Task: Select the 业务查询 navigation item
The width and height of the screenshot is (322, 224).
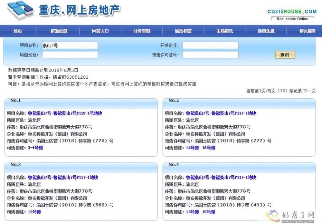Action: tap(142, 31)
